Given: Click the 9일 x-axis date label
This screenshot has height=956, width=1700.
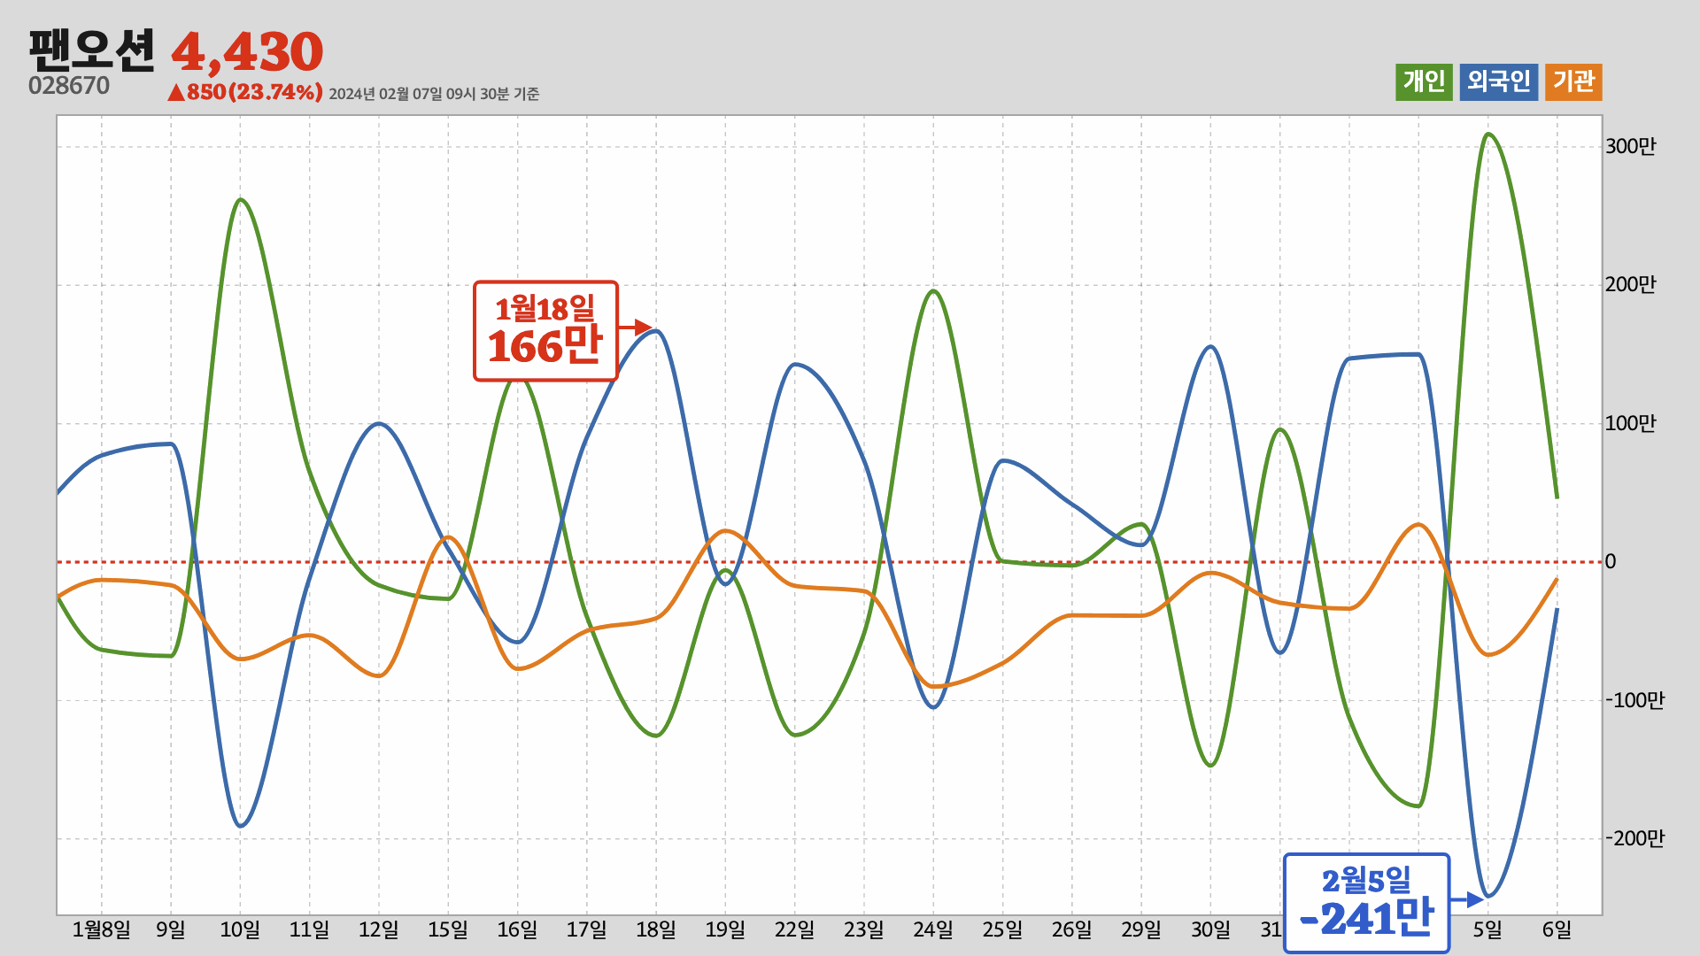Looking at the screenshot, I should pyautogui.click(x=171, y=929).
